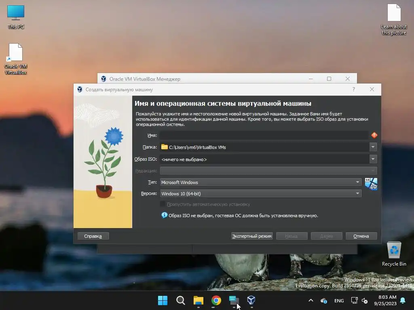This screenshot has width=414, height=310.
Task: Click the Имя text input field
Action: point(264,135)
